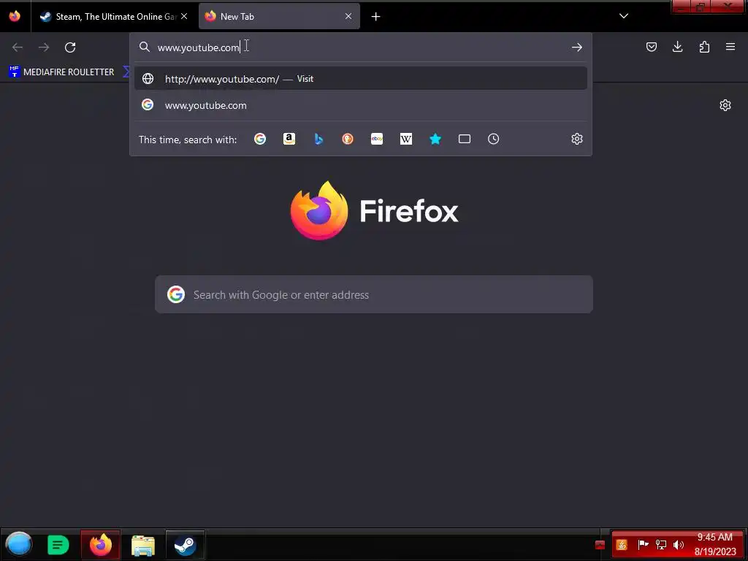Open the Extensions panel

point(704,47)
